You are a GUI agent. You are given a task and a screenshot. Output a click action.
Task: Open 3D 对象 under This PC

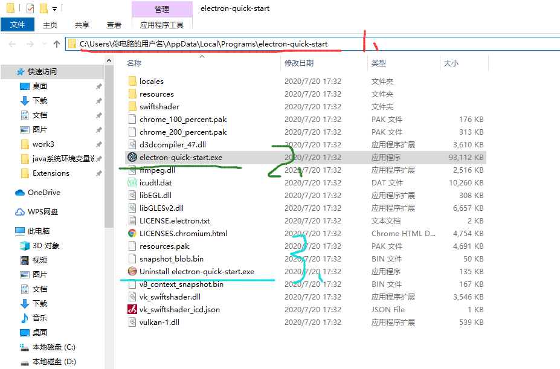(x=46, y=246)
